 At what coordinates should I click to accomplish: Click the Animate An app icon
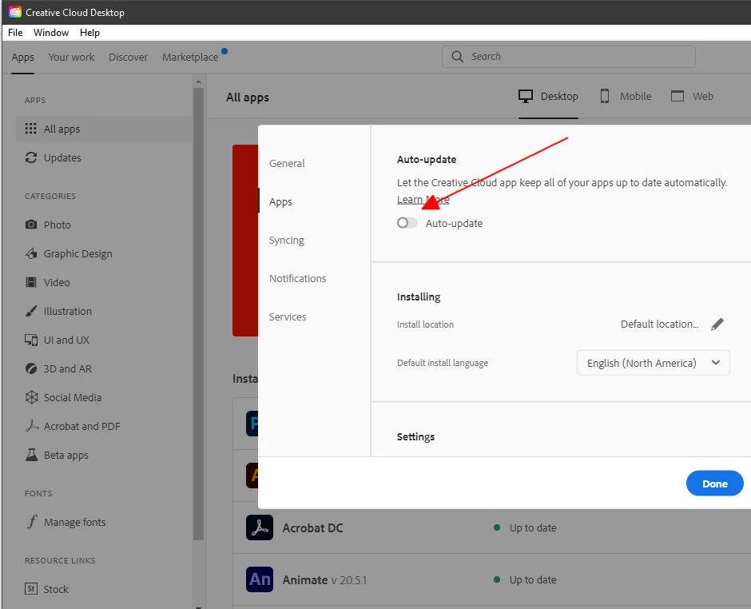pos(260,579)
